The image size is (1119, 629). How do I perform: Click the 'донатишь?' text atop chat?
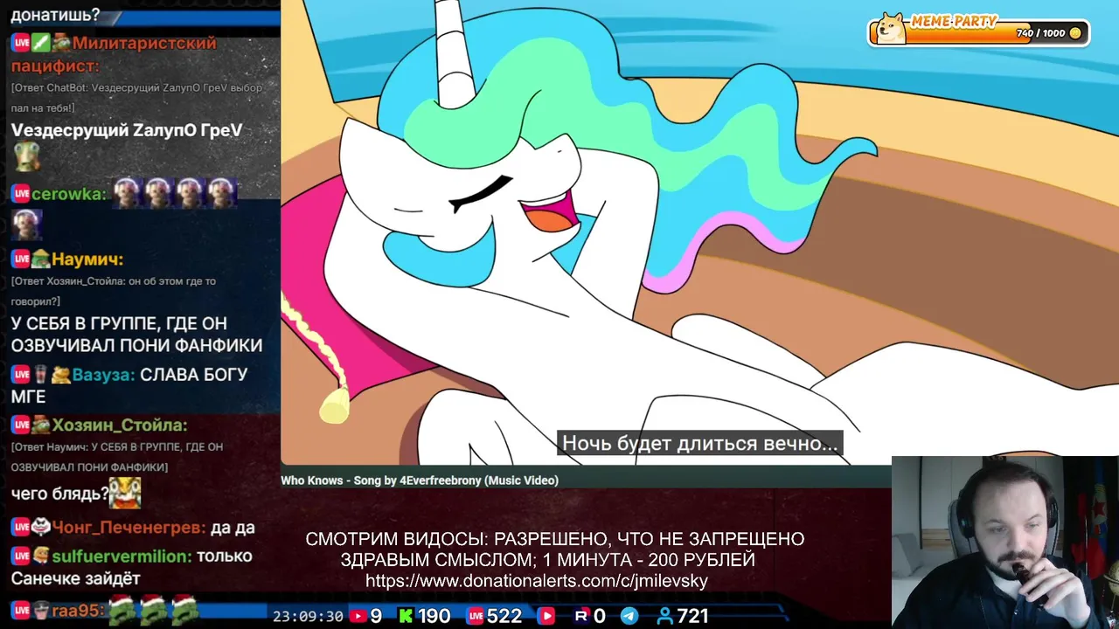tap(55, 15)
